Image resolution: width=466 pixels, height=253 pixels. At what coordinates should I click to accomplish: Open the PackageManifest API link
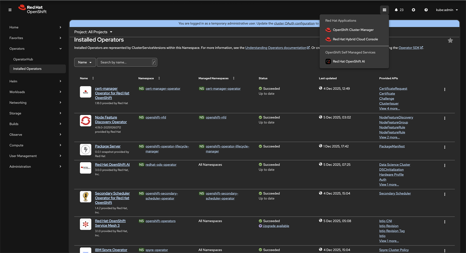pos(392,147)
